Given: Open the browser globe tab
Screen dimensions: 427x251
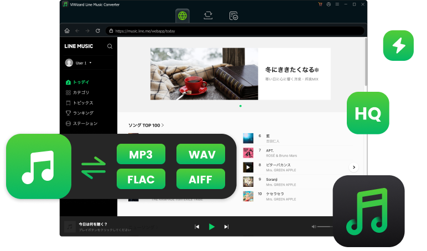Looking at the screenshot, I should (183, 16).
